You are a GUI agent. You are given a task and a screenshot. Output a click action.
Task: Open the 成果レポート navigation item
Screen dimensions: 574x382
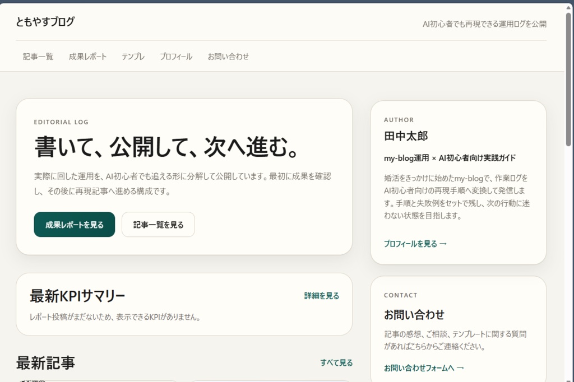(x=87, y=56)
